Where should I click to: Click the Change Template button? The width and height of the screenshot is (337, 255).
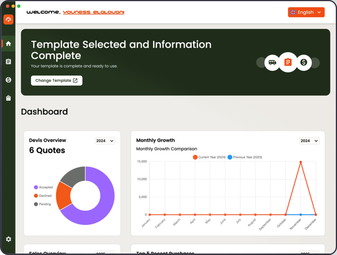coord(56,80)
